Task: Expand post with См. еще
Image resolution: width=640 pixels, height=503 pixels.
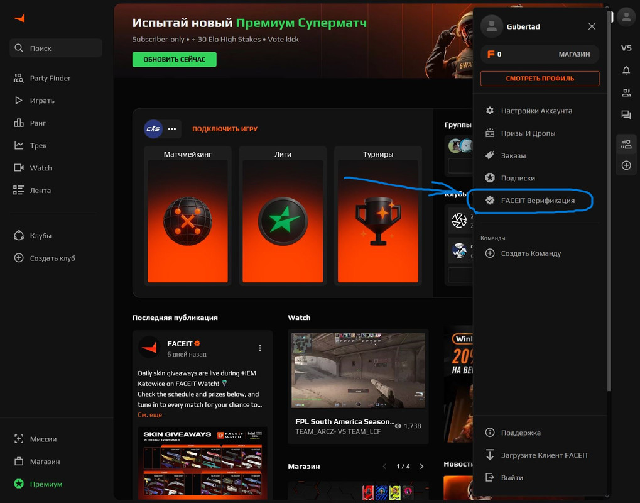Action: point(150,415)
